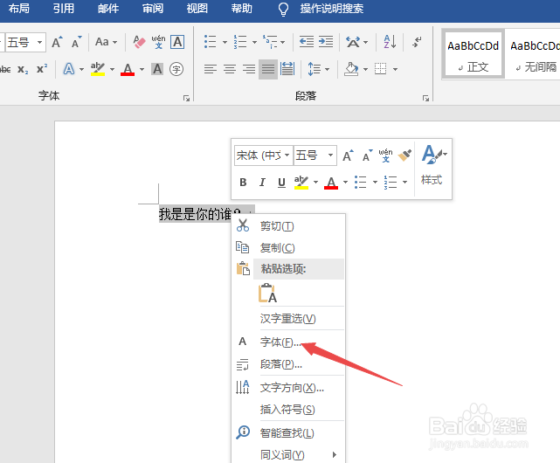Select the 无间隔 style
560x463 pixels.
pyautogui.click(x=533, y=54)
